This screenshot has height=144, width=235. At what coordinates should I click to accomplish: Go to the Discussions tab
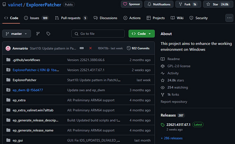click(105, 18)
